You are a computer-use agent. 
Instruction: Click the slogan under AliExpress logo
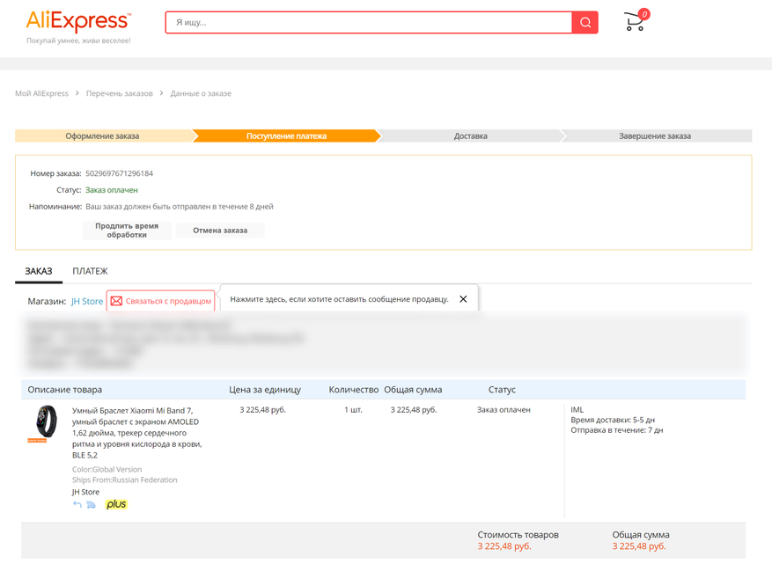78,40
